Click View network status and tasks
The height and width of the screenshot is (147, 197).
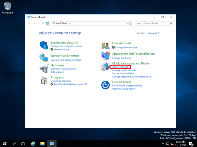tap(66, 60)
